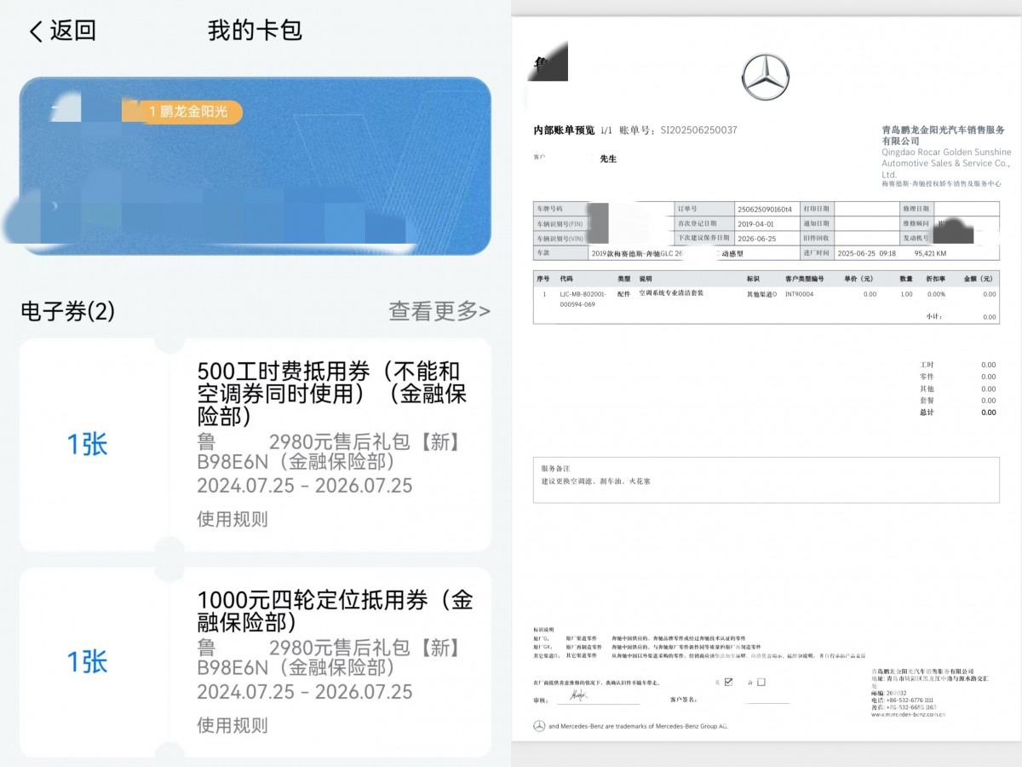Select the validity dates on the 四轮定位 coupon
Image resolution: width=1022 pixels, height=767 pixels.
[305, 691]
